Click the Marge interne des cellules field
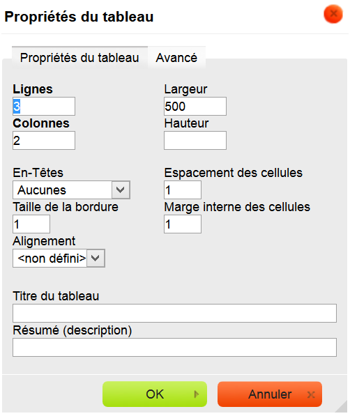This screenshot has height=416, width=350. point(183,224)
